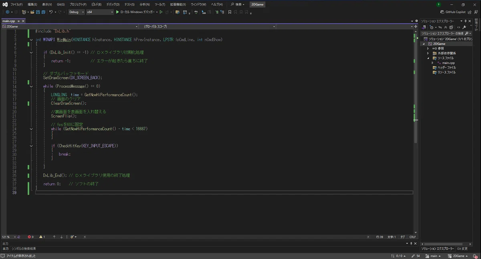
Task: Click the 検索 search box in title bar
Action: (x=237, y=4)
